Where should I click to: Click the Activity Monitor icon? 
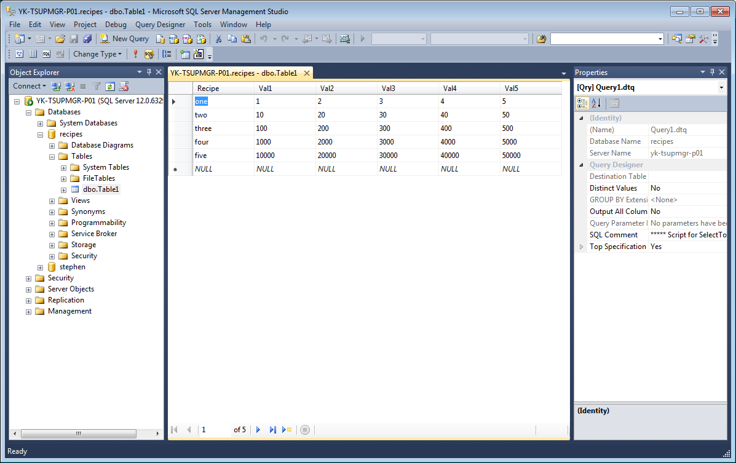coord(345,39)
